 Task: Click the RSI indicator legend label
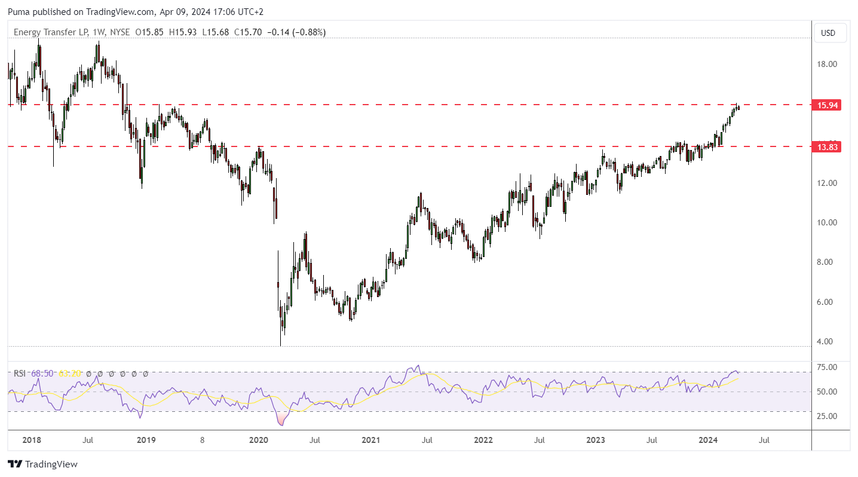[x=20, y=374]
